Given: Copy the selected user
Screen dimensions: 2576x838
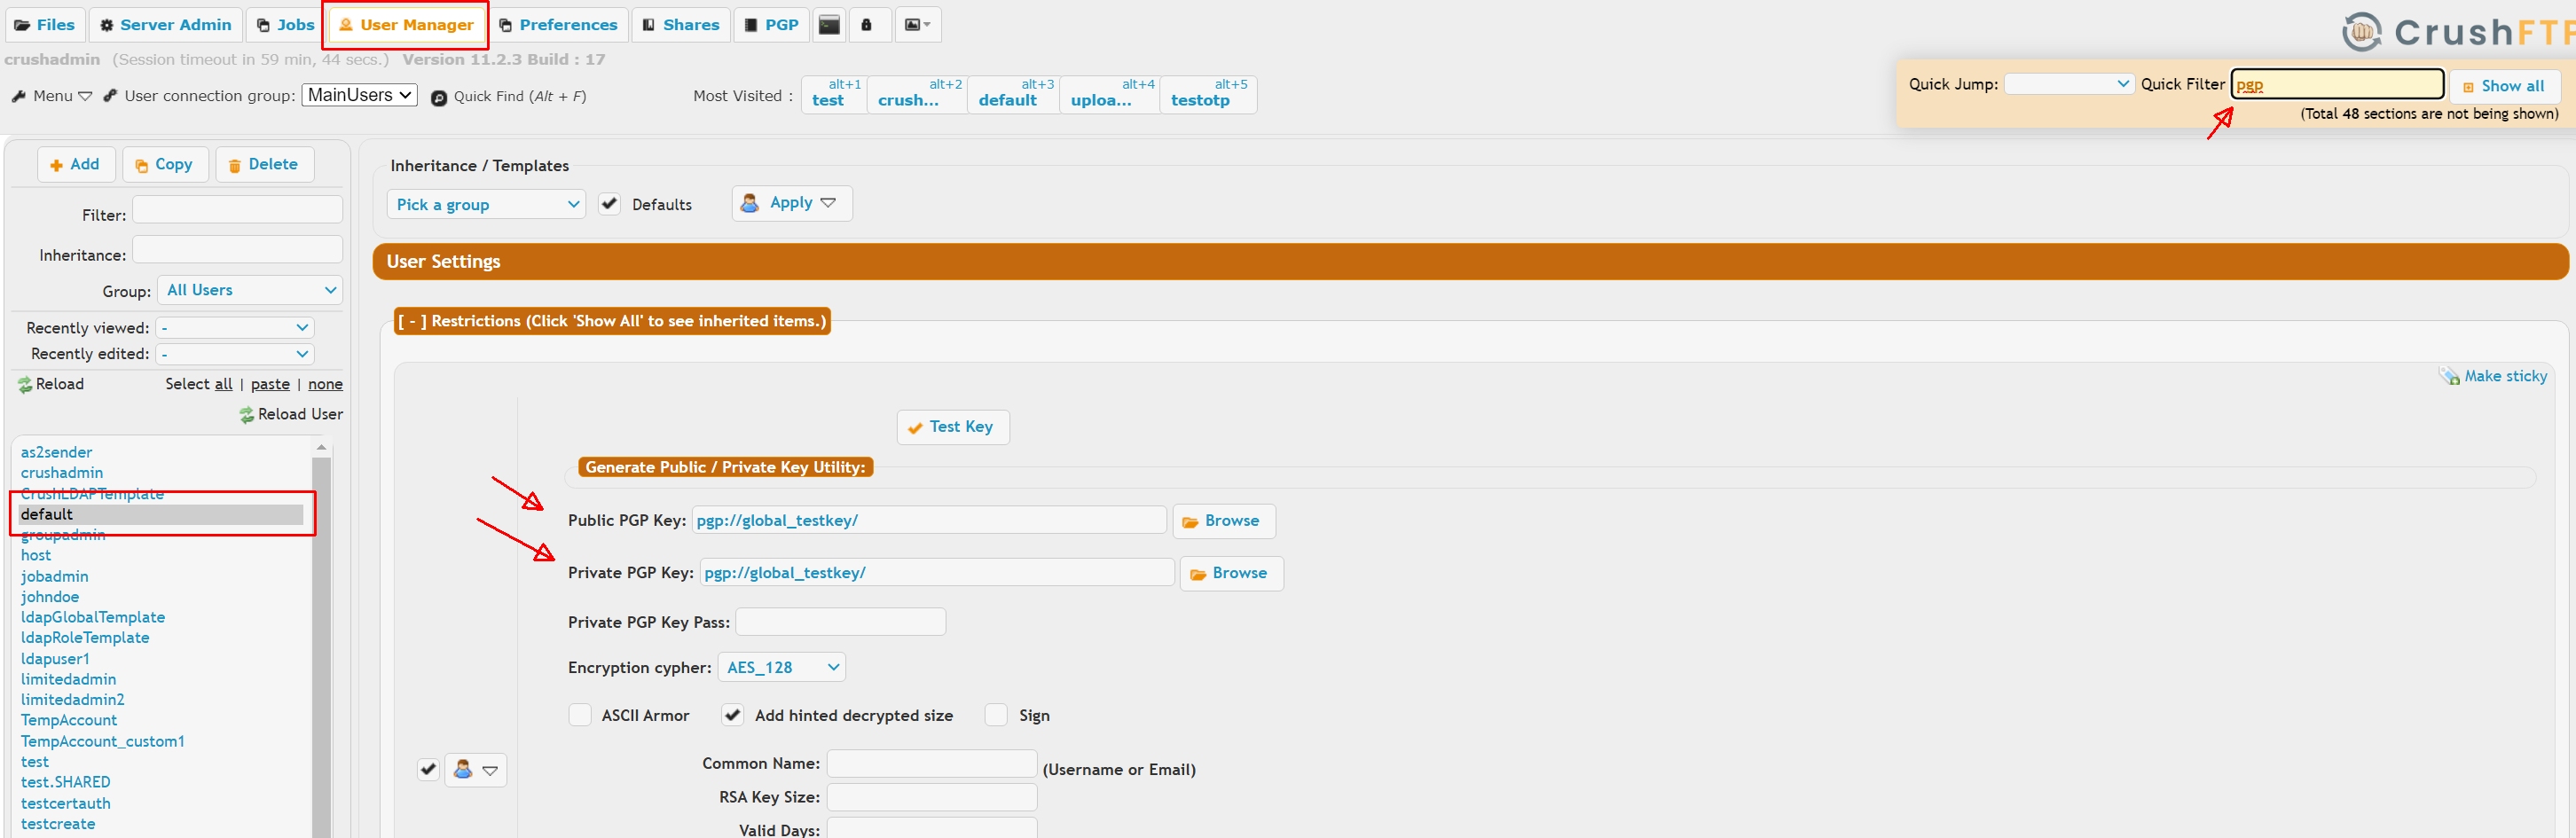Looking at the screenshot, I should (165, 164).
